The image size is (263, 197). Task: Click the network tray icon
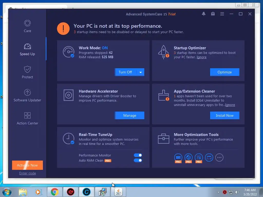(x=231, y=192)
